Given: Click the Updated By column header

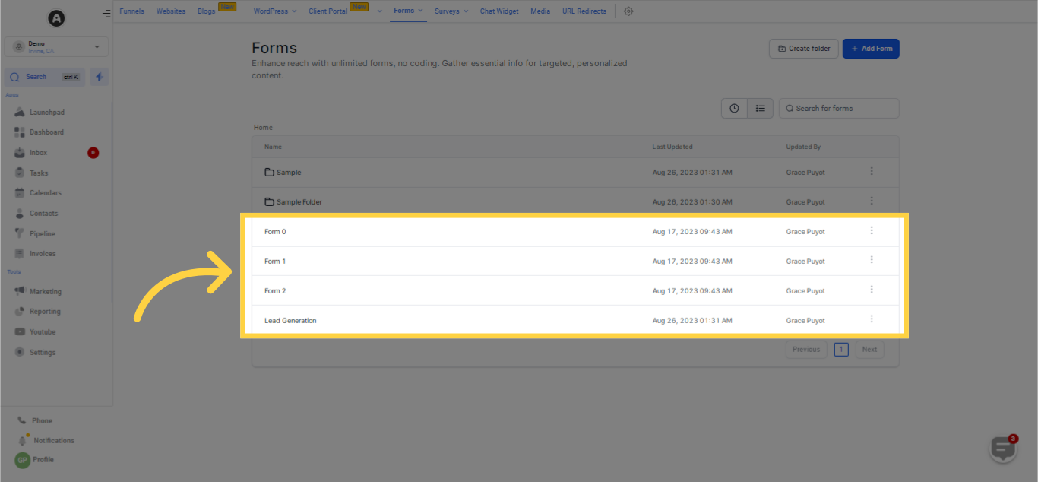Looking at the screenshot, I should coord(803,147).
